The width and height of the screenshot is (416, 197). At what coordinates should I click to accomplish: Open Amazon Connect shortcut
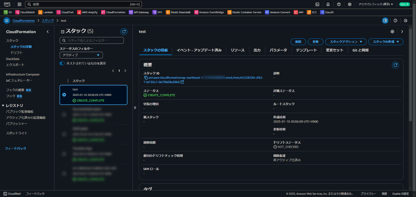tap(278, 12)
